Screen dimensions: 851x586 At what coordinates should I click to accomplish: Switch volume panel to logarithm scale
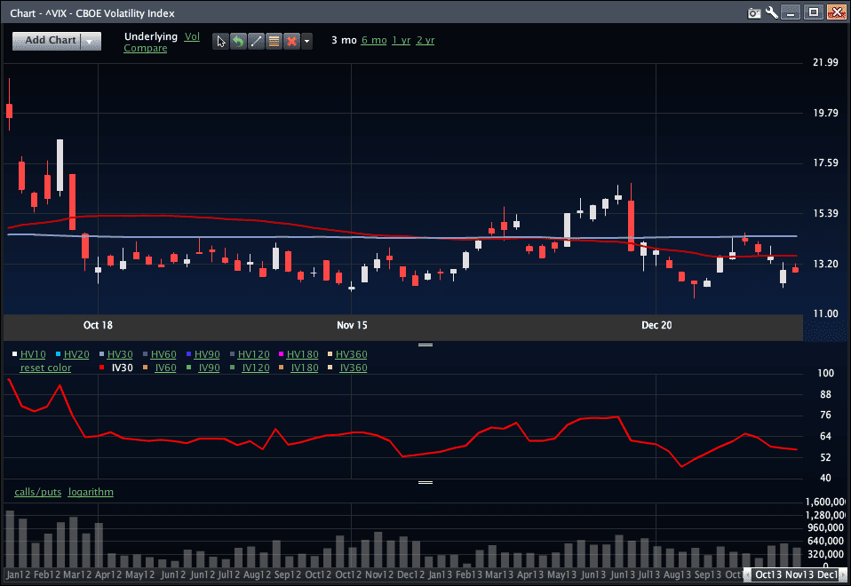91,492
